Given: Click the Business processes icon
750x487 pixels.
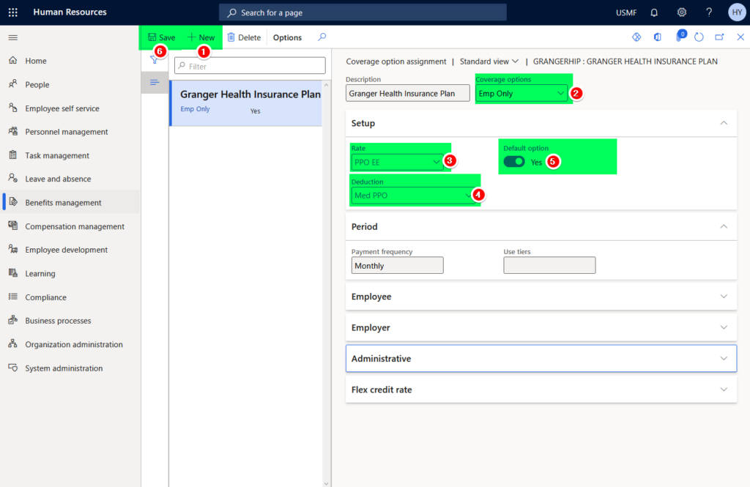Looking at the screenshot, I should pyautogui.click(x=13, y=320).
